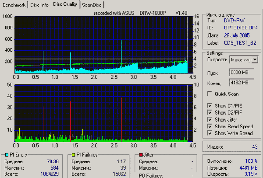Click the PI Failures maximum 39
The width and height of the screenshot is (263, 178).
tap(123, 168)
